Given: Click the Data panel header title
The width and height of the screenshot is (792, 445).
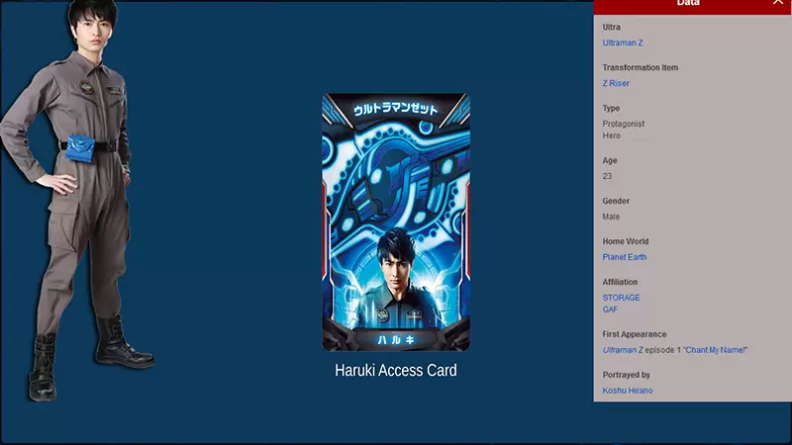Looking at the screenshot, I should point(688,4).
